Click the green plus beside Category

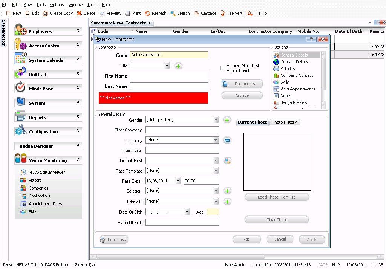click(227, 191)
